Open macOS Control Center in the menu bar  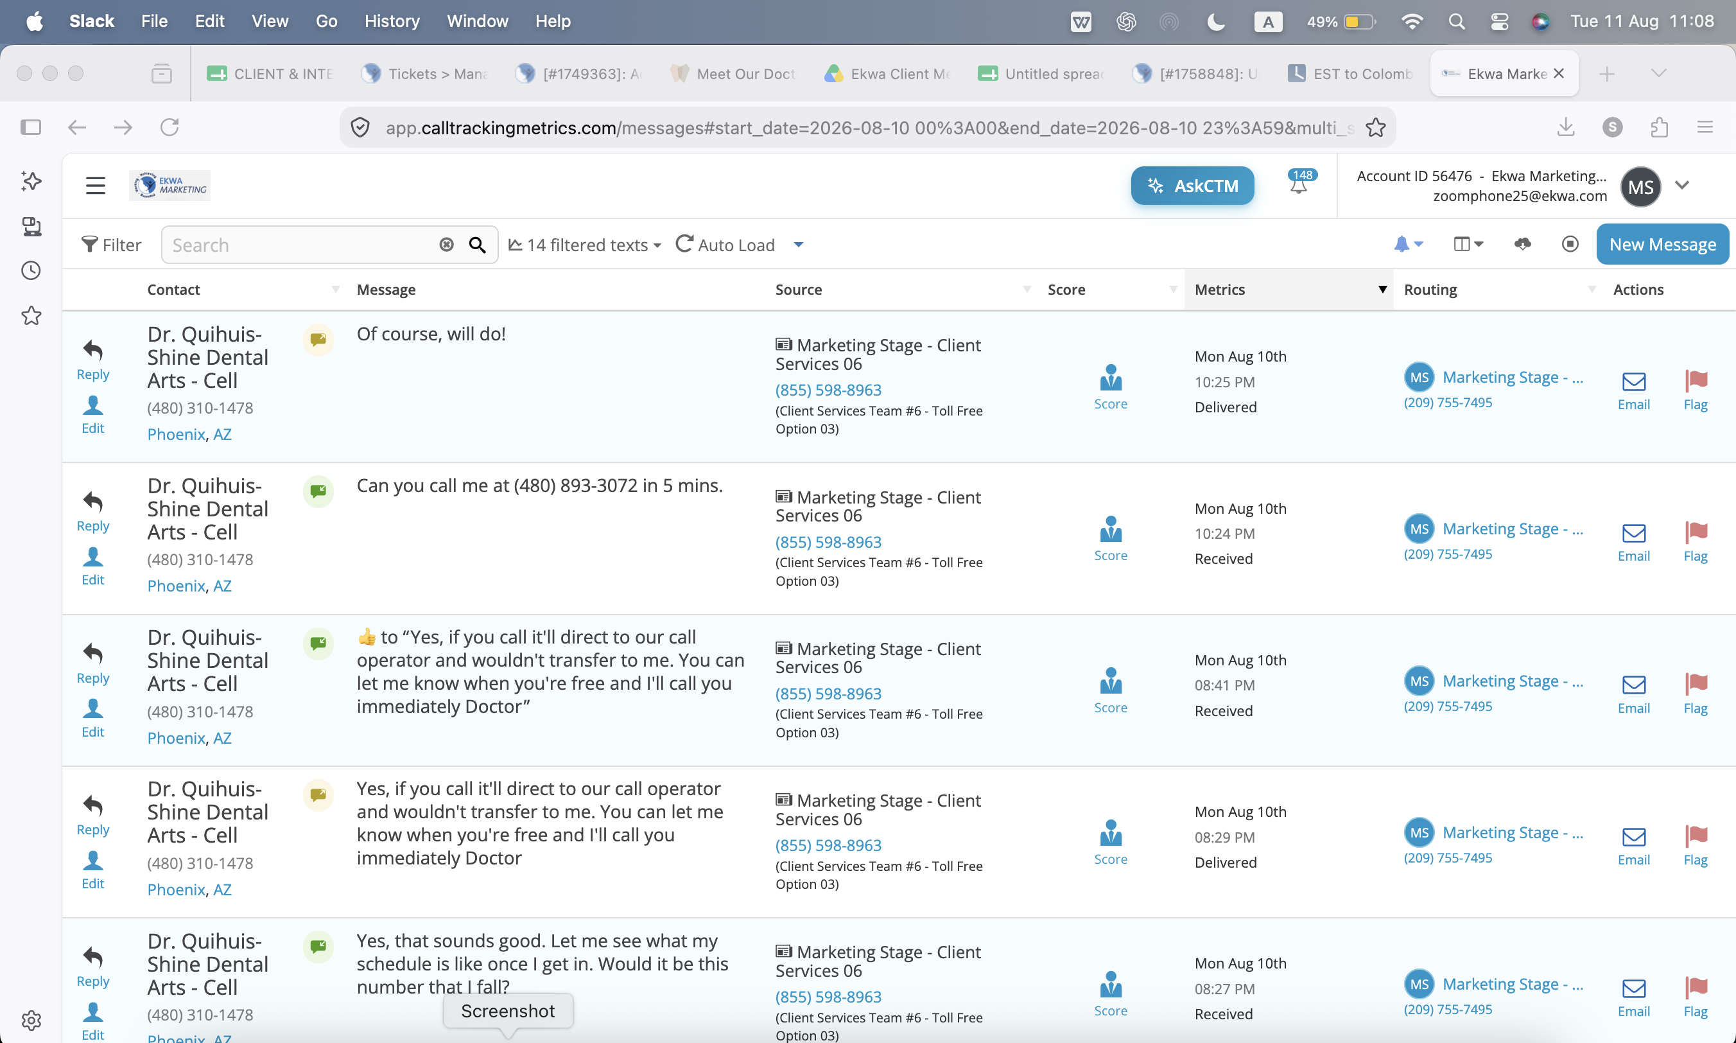1499,21
